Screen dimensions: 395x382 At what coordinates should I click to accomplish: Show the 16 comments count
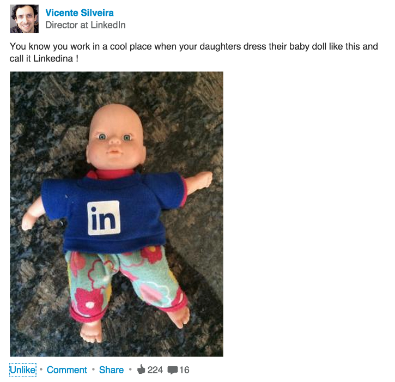point(184,370)
